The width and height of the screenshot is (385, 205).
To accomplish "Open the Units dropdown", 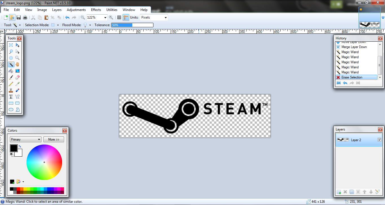I will click(x=166, y=17).
